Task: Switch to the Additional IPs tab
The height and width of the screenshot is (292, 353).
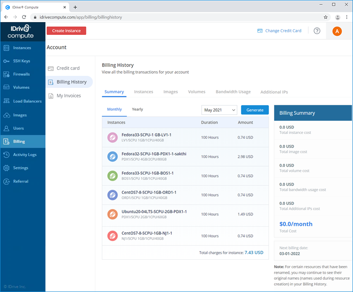Action: (x=274, y=92)
